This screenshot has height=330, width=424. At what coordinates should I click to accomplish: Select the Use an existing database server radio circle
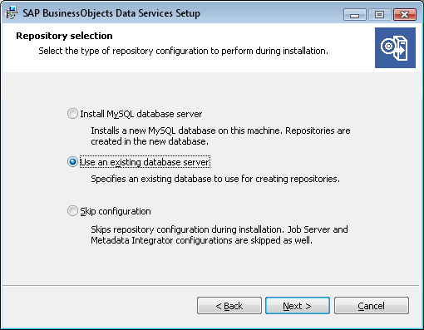pyautogui.click(x=72, y=162)
